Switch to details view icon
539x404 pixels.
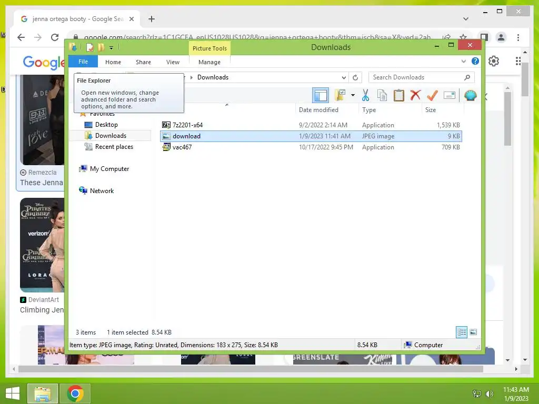tap(462, 332)
